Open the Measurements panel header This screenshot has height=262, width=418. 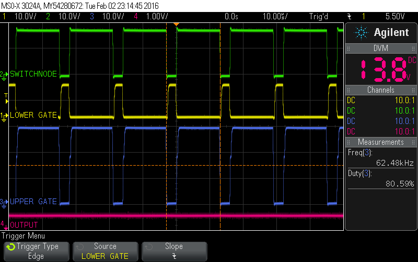pos(381,142)
